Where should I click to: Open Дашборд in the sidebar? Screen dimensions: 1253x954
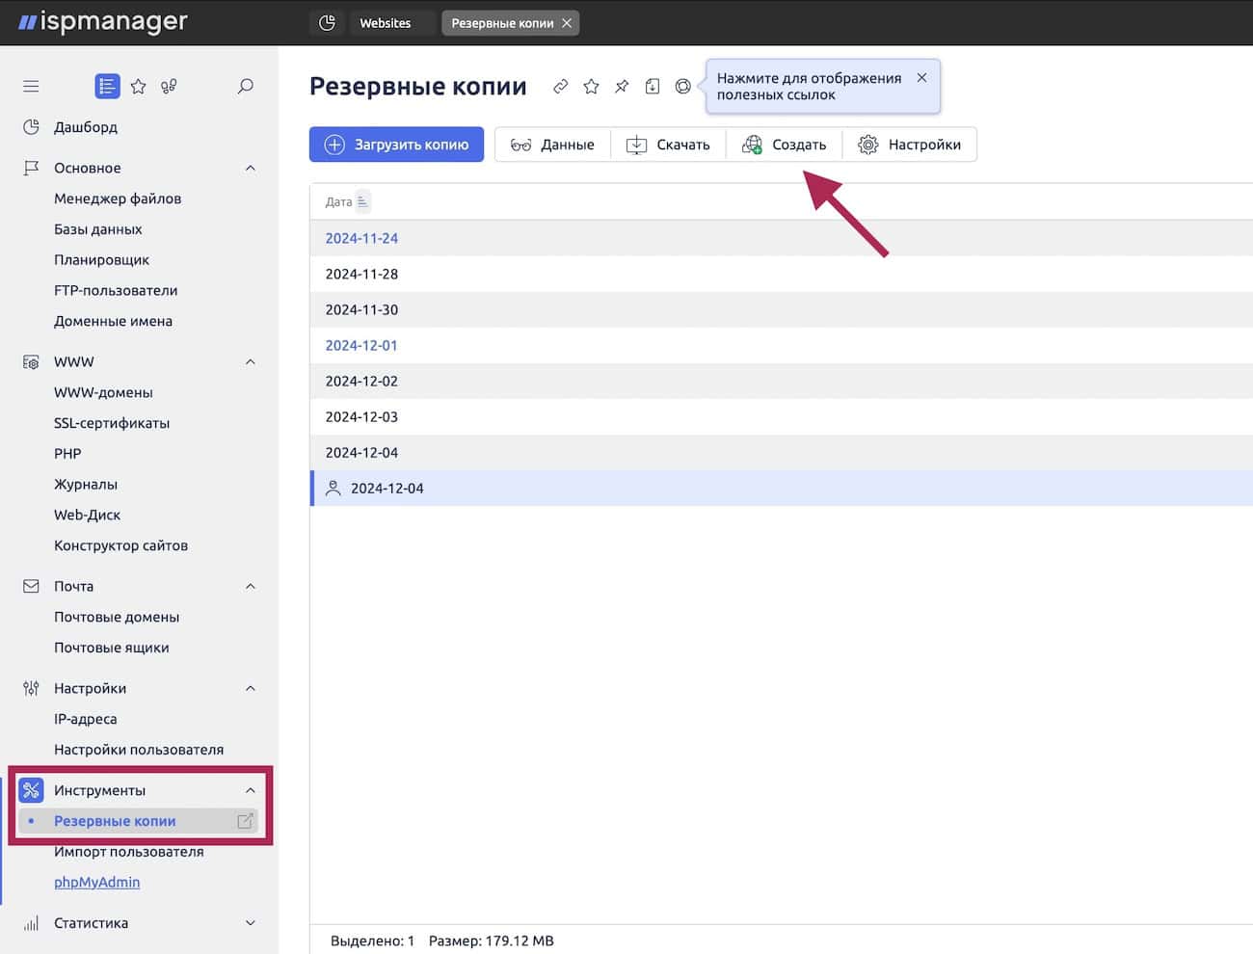point(86,127)
